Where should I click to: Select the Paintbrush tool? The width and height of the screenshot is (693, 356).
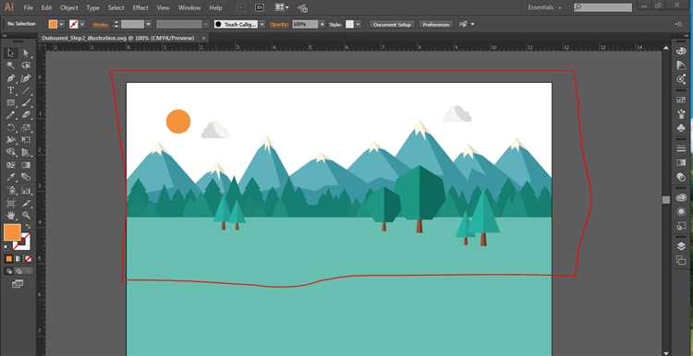click(26, 102)
